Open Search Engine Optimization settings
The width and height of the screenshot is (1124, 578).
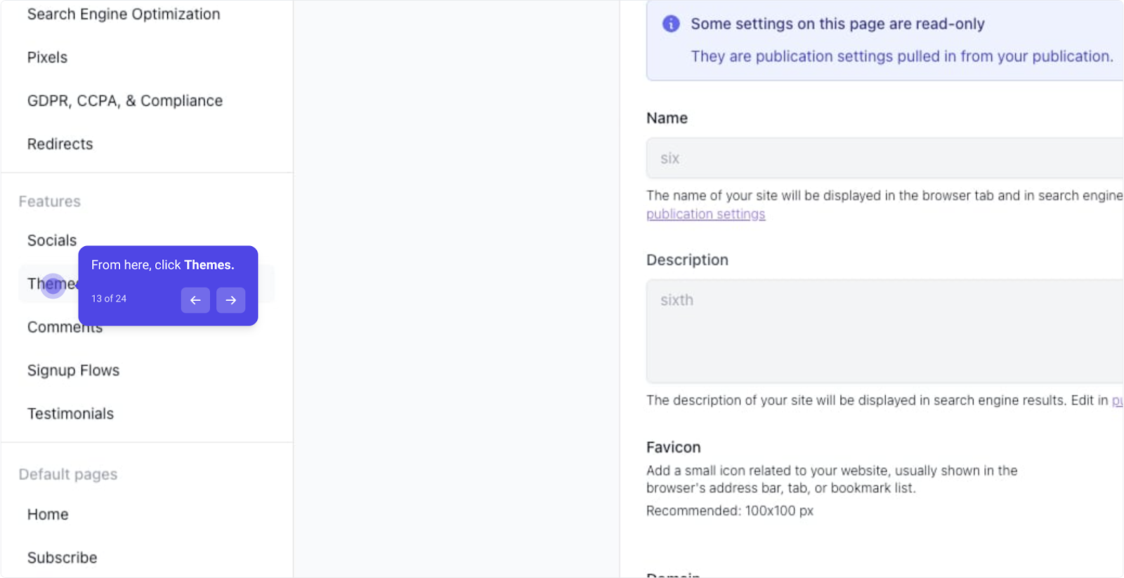(x=124, y=14)
